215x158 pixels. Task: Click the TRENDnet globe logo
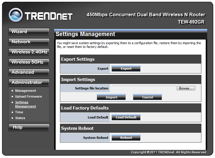(x=16, y=15)
